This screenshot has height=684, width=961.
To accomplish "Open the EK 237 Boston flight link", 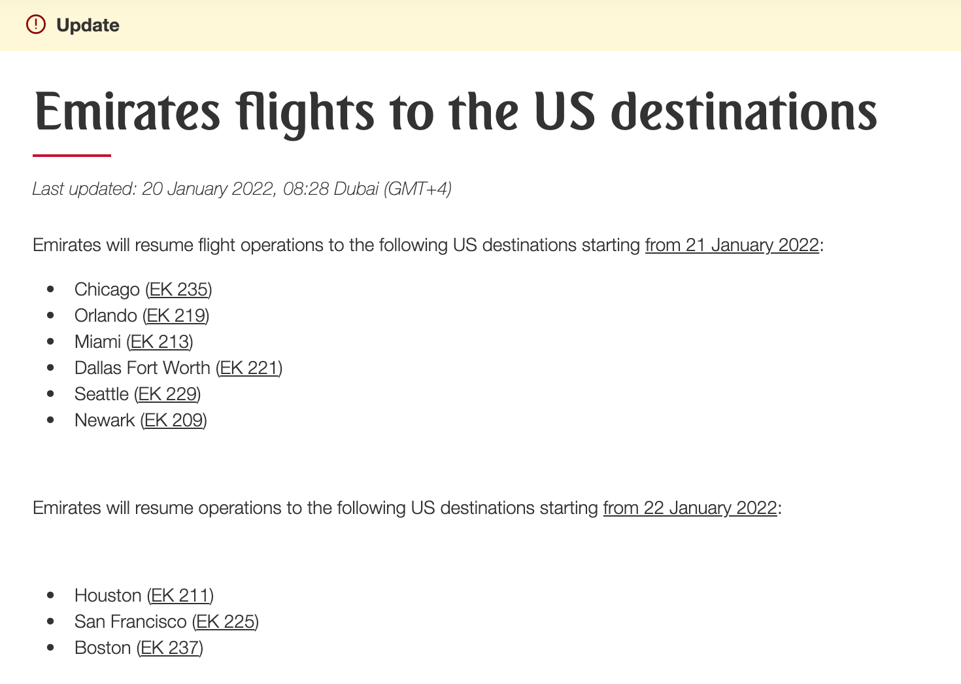I will click(170, 648).
